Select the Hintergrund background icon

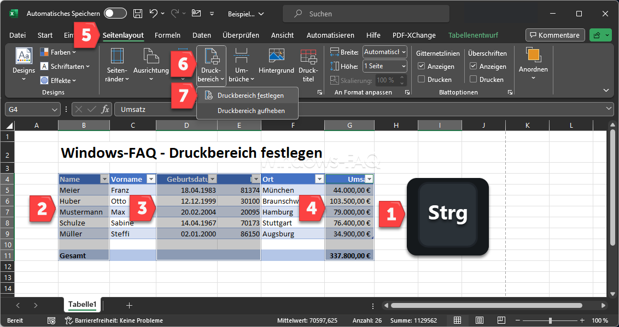coord(276,56)
